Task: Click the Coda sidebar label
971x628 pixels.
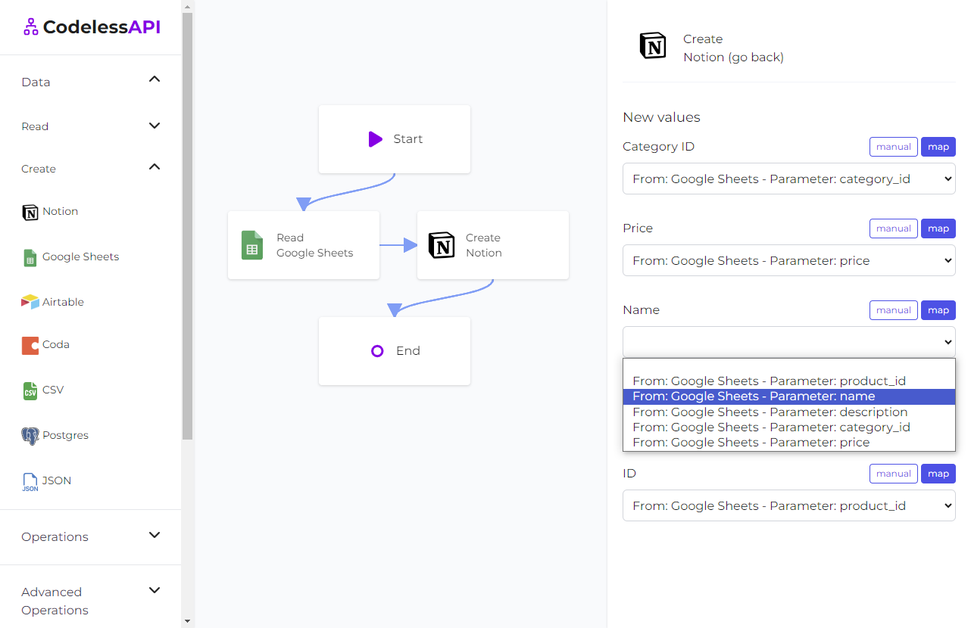Action: point(56,345)
